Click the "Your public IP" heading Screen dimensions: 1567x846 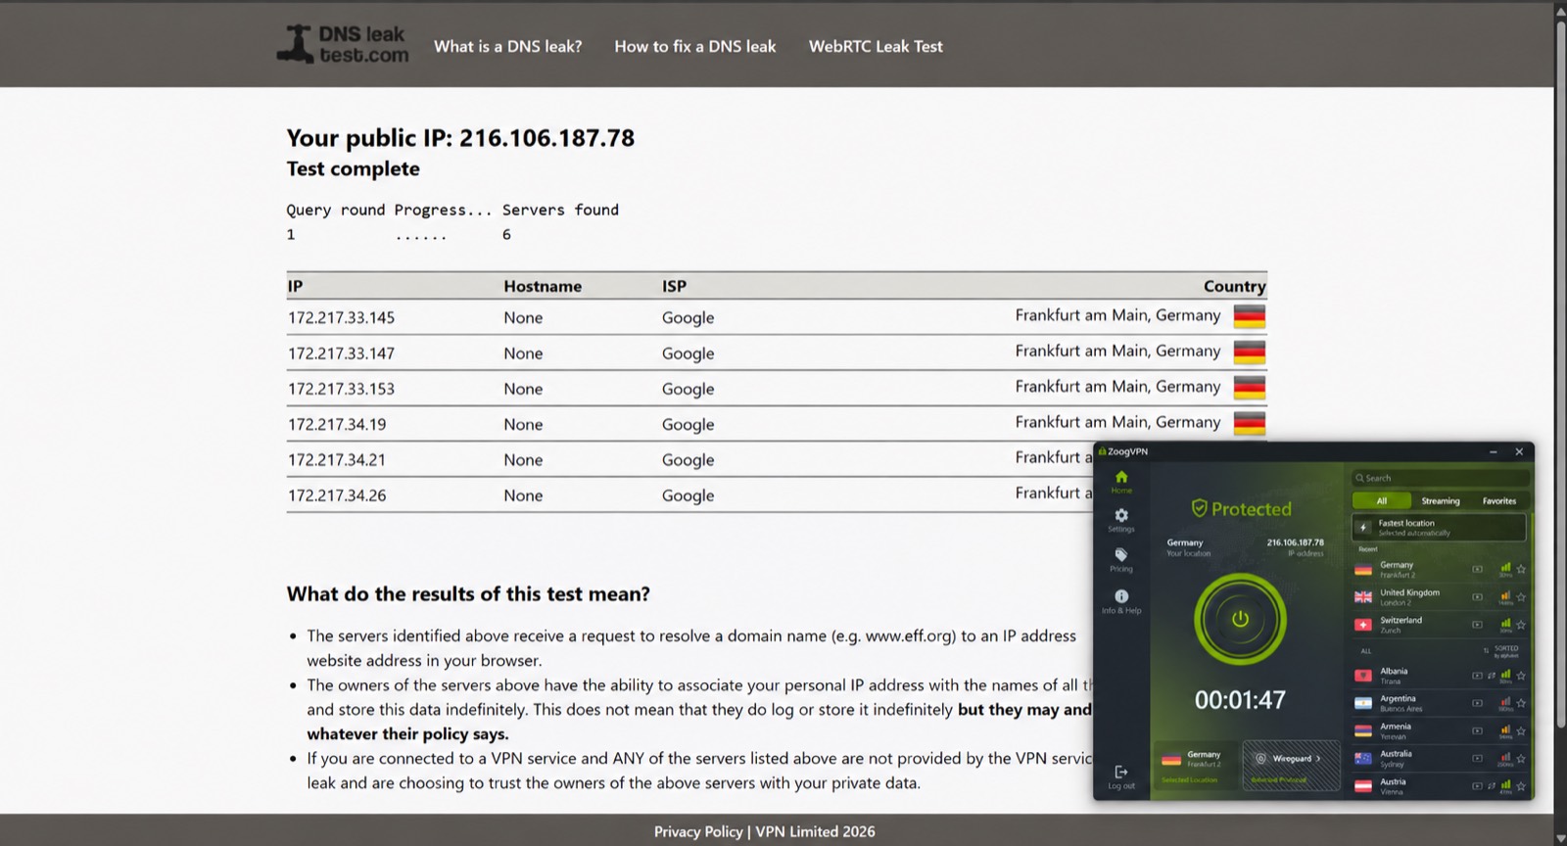460,138
